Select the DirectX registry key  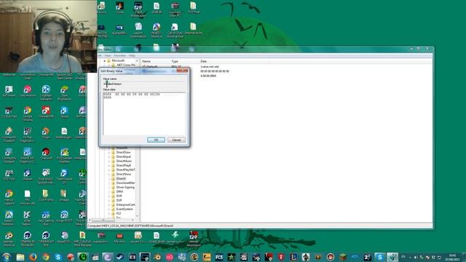tap(121, 178)
